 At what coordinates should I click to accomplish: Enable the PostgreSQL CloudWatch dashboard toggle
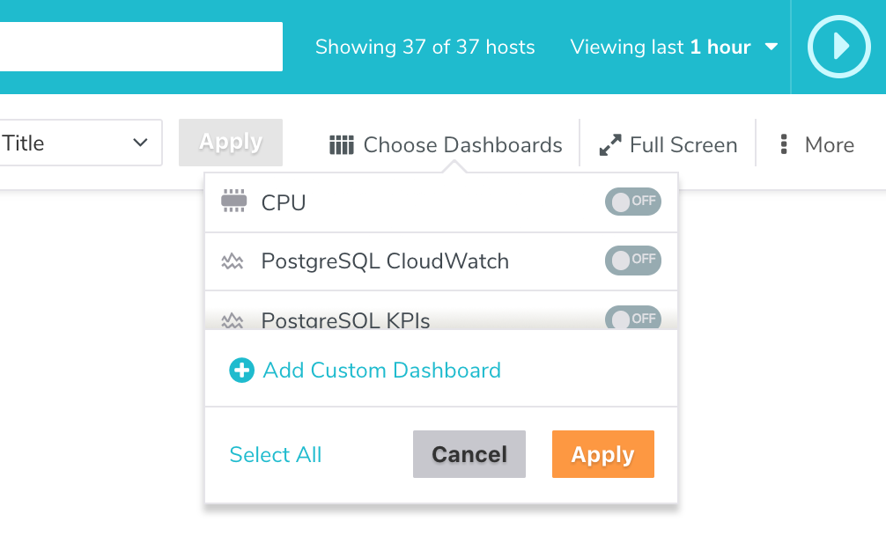(632, 261)
